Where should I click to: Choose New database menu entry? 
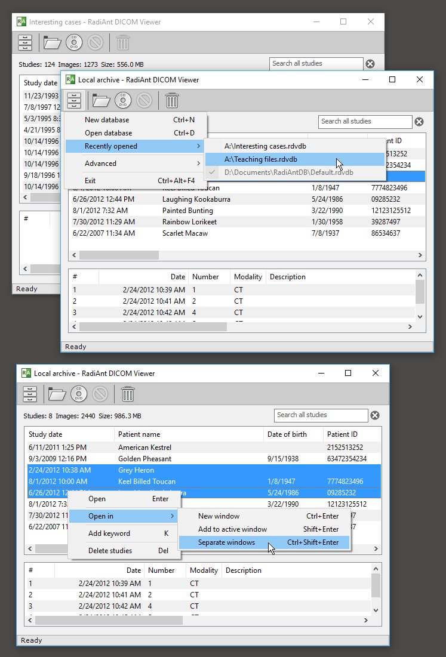[x=136, y=120]
